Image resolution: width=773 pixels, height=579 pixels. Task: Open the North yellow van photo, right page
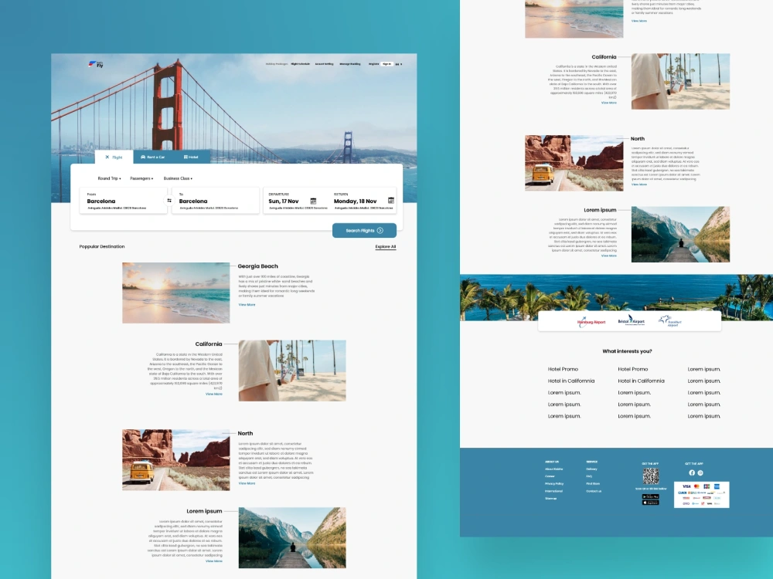coord(574,163)
